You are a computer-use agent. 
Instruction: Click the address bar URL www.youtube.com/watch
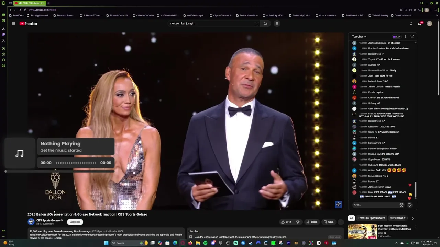click(42, 10)
